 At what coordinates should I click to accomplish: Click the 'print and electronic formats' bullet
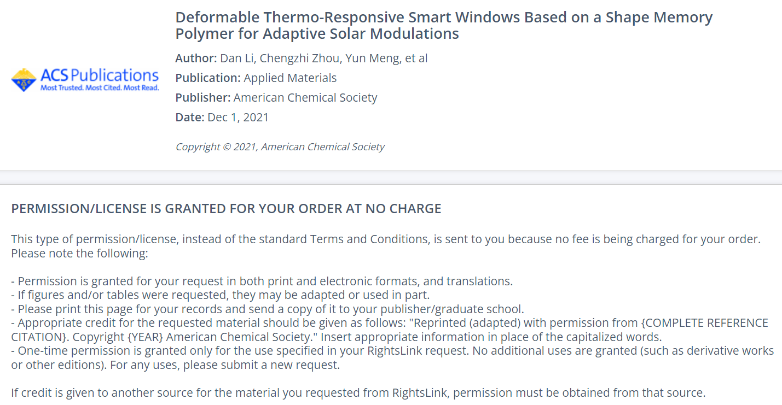coord(262,281)
